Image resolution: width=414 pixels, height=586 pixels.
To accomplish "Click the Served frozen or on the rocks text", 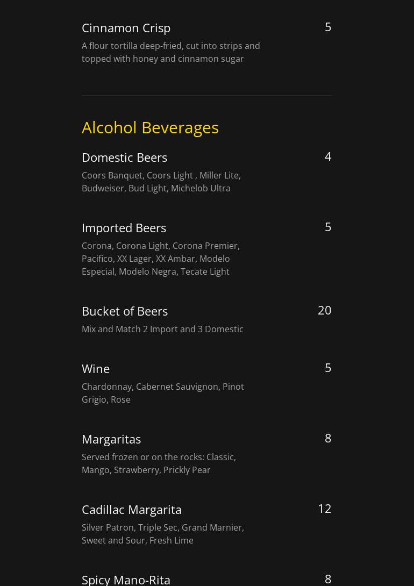I will point(159,463).
